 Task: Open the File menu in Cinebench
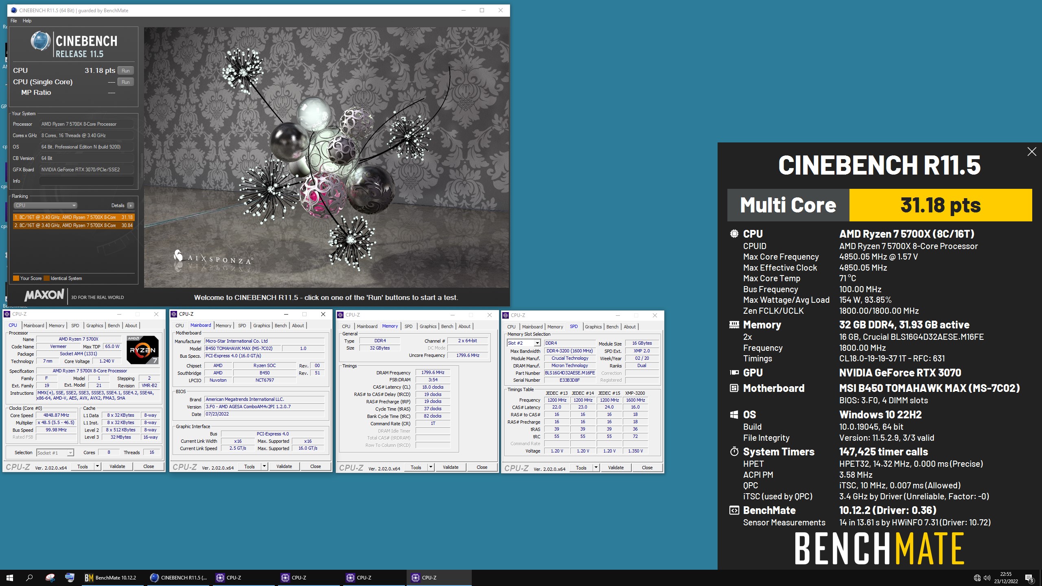[14, 21]
